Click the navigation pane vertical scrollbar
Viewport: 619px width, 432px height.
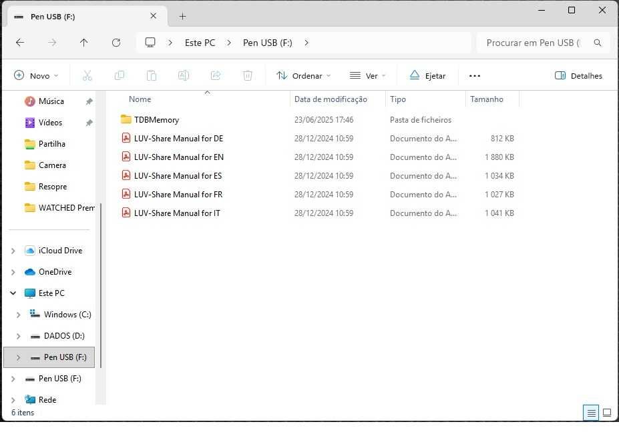coord(101,285)
